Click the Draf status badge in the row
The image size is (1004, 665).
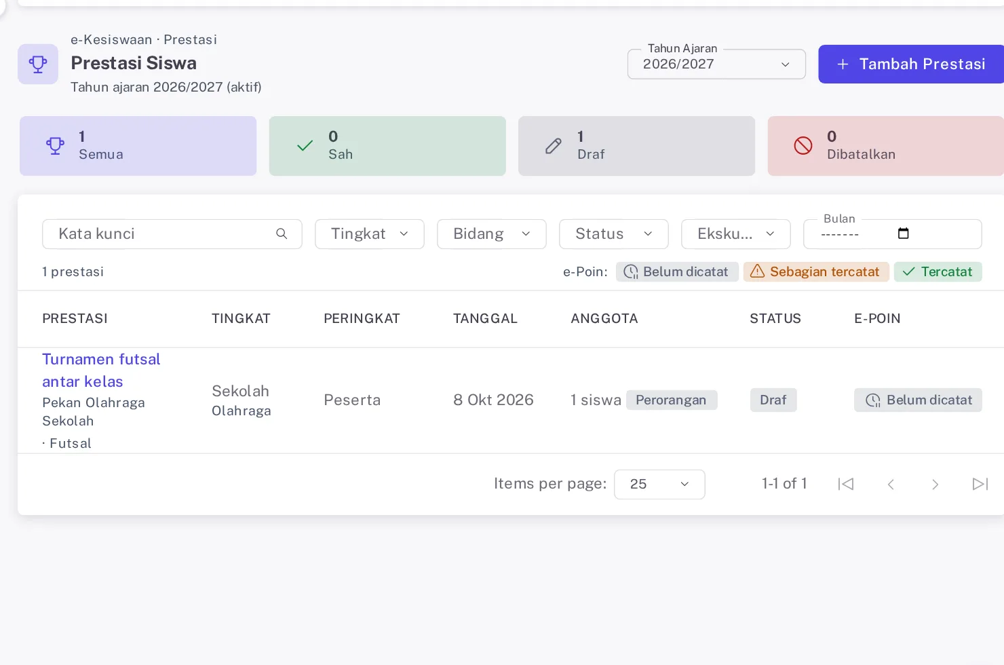coord(773,400)
